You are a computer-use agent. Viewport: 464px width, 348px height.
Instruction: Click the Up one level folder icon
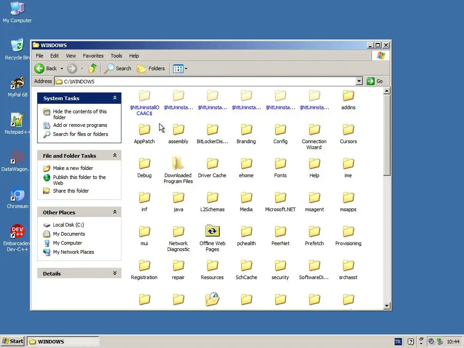[93, 68]
